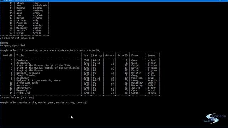The image size is (228, 128).
Task: Select ID '16' in the actors list
Action: 11,16
